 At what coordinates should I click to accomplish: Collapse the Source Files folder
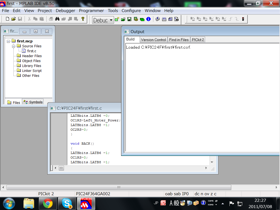13,46
